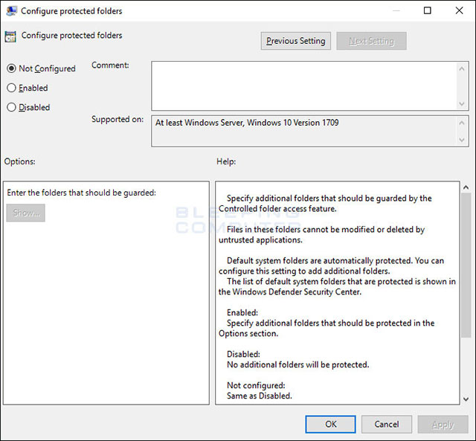
Task: Click the 'Options:' label
Action: 20,161
